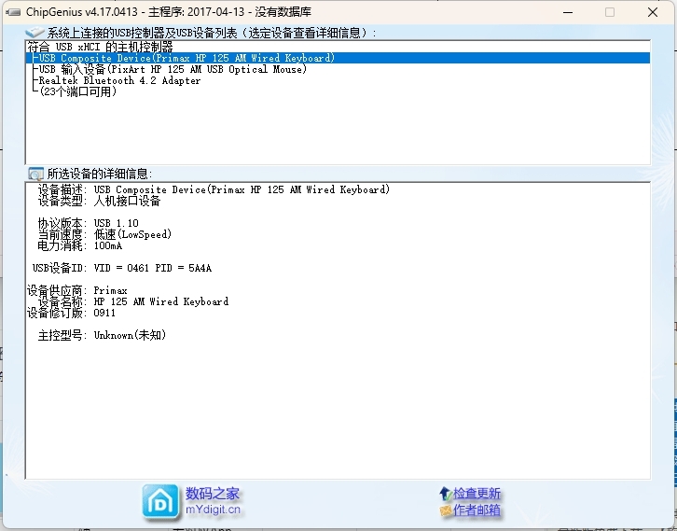Click the ChipGenius title bar app icon
Viewport: 677px width, 531px height.
pyautogui.click(x=13, y=12)
